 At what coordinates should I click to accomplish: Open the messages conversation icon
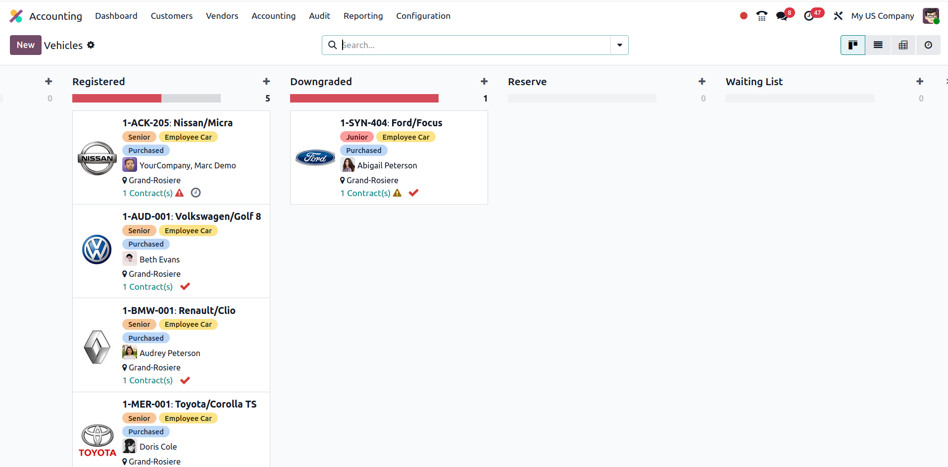[x=782, y=16]
